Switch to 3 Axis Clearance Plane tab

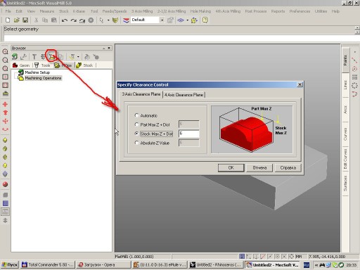pyautogui.click(x=141, y=94)
